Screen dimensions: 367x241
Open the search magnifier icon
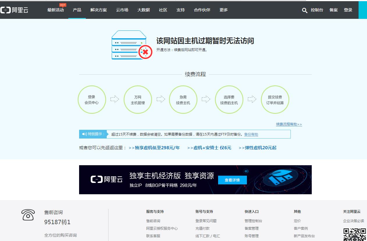point(304,10)
